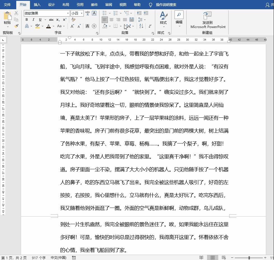Increase font size with the grow font icon
The height and width of the screenshot is (260, 274).
pos(72,25)
